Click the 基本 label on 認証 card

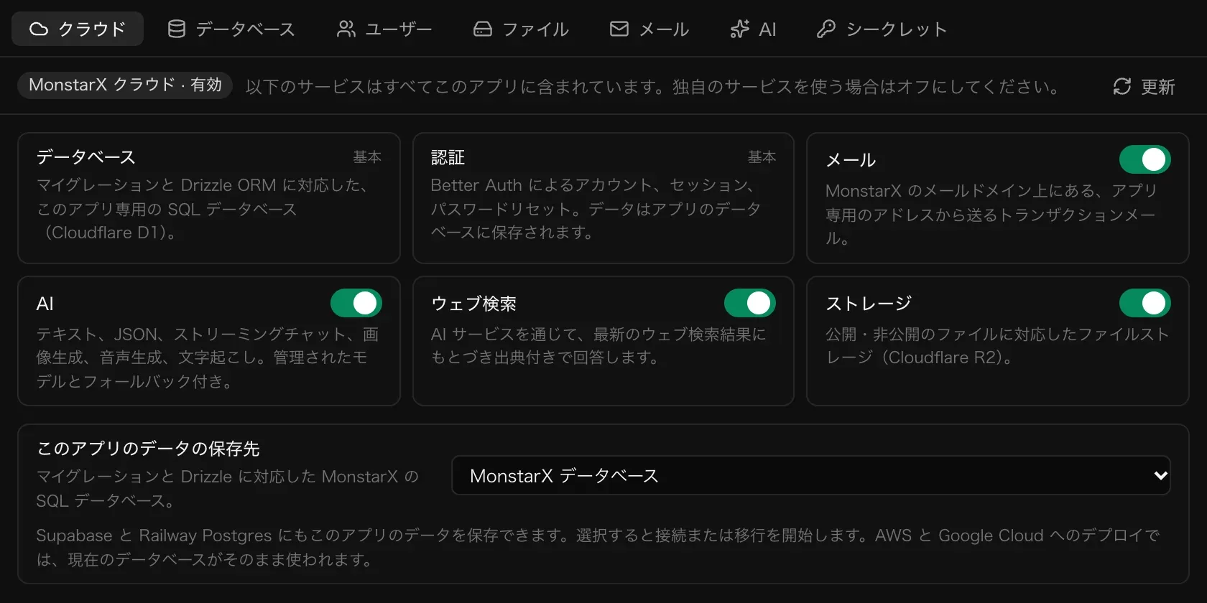coord(762,157)
